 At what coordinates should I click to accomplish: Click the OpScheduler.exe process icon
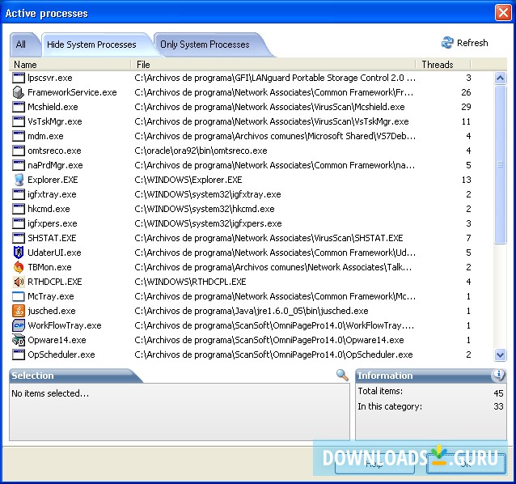pos(19,355)
